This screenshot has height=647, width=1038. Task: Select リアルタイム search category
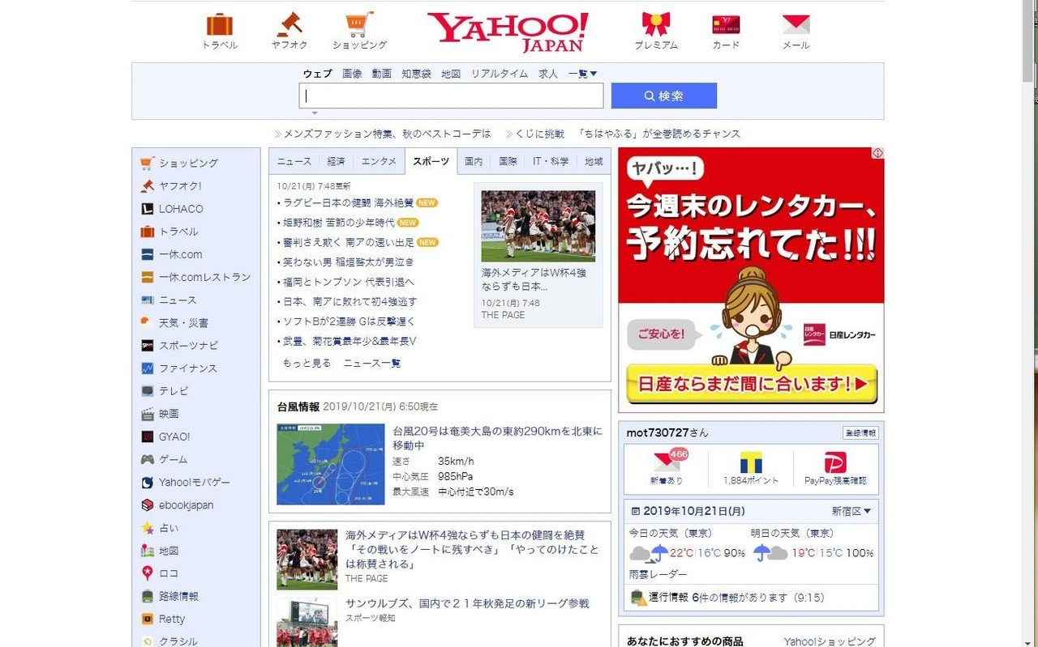click(x=500, y=73)
